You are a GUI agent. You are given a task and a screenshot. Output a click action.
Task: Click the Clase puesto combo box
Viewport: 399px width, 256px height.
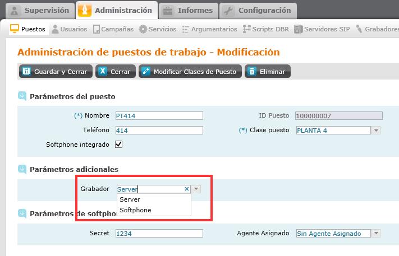pyautogui.click(x=333, y=131)
